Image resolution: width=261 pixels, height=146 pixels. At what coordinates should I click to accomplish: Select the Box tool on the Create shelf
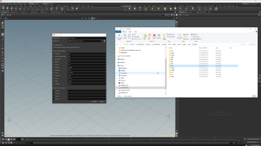click(3, 8)
